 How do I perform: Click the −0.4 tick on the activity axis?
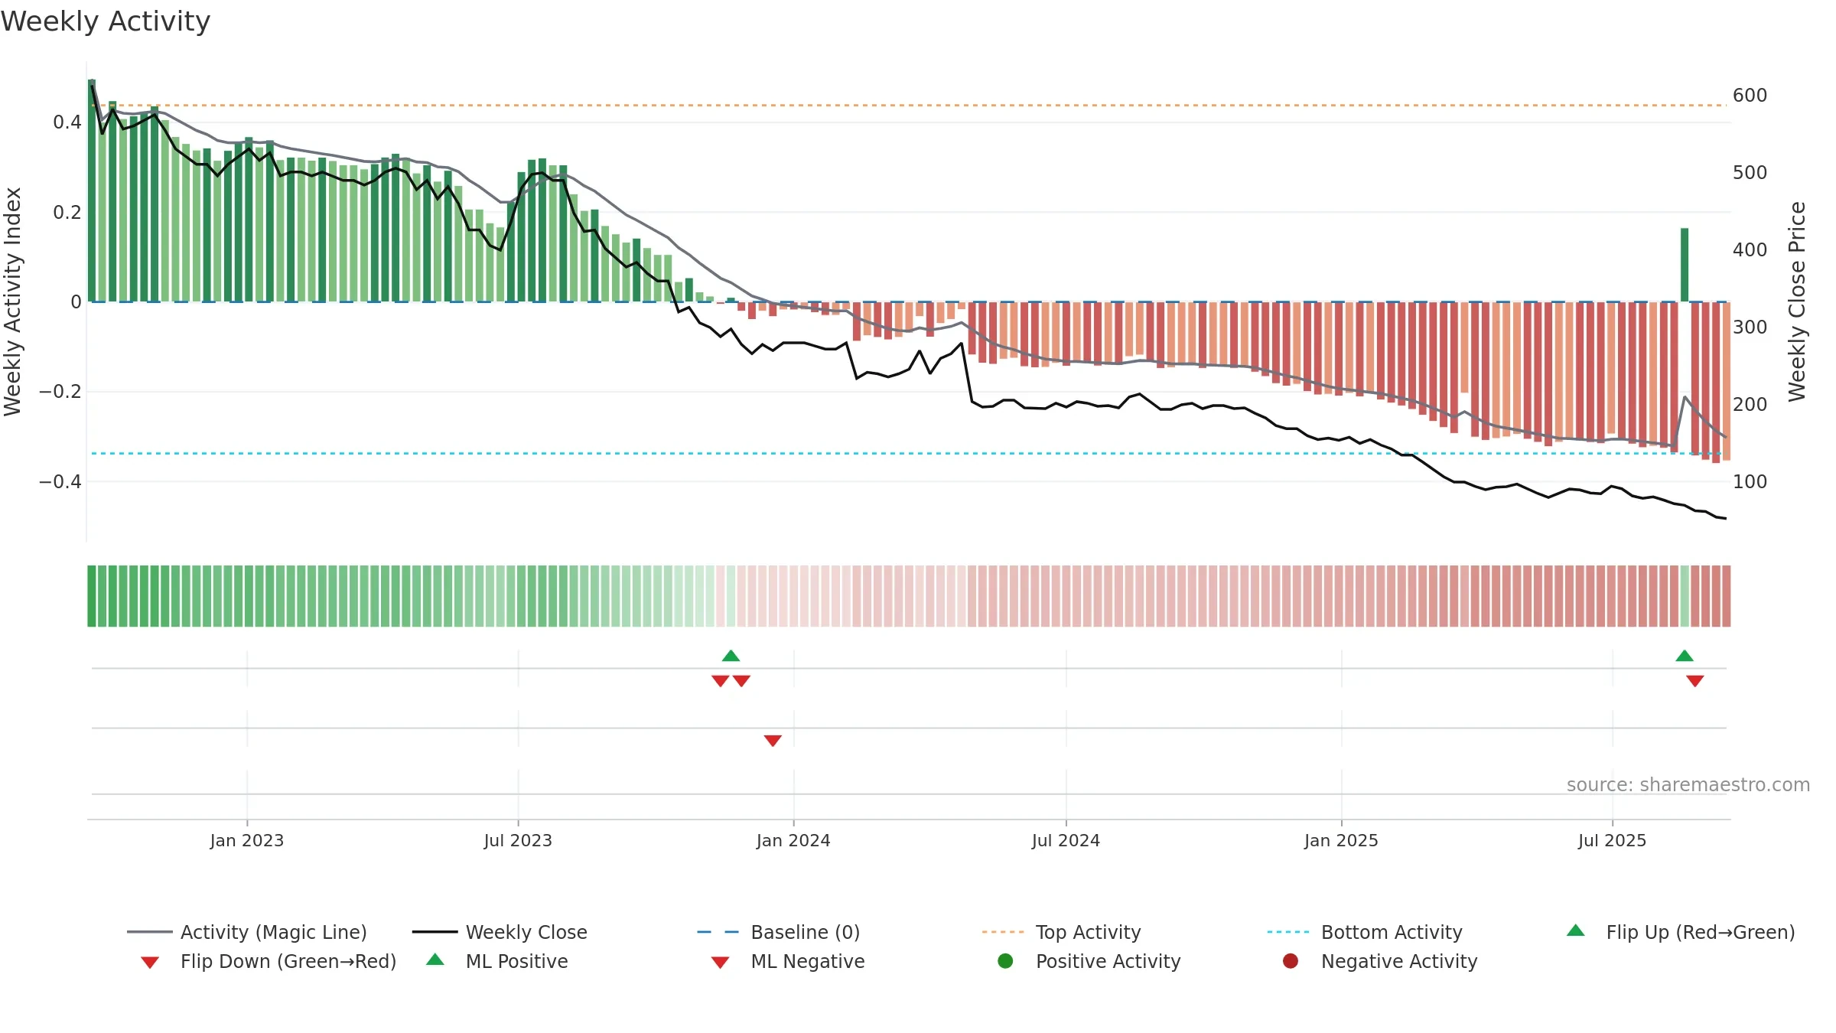click(60, 481)
